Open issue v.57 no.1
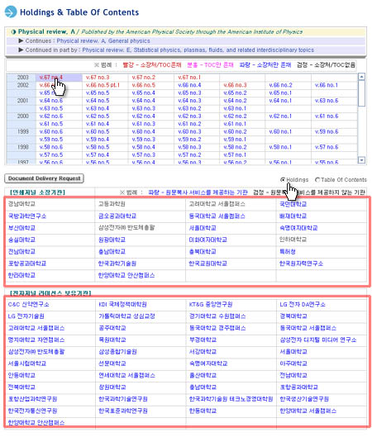Screen dimensions: 372x437 (235, 155)
